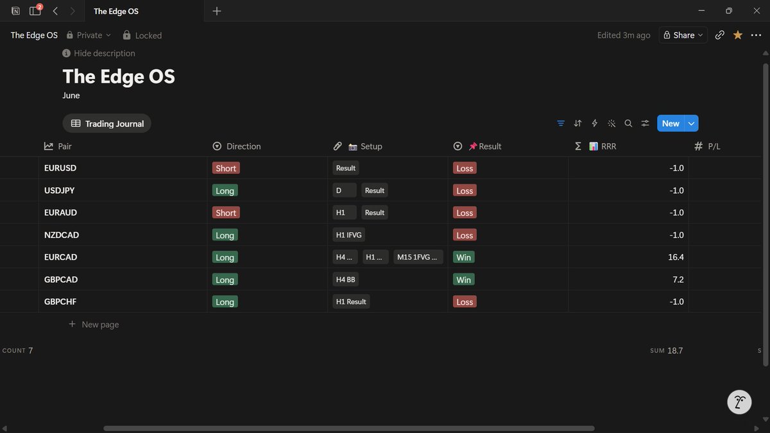Click the Locked padlock indicator
This screenshot has width=770, height=433.
pyautogui.click(x=142, y=35)
